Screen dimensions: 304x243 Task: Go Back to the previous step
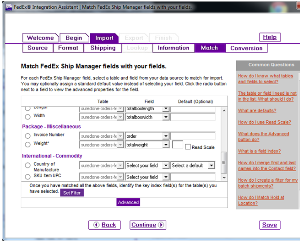pos(104,225)
